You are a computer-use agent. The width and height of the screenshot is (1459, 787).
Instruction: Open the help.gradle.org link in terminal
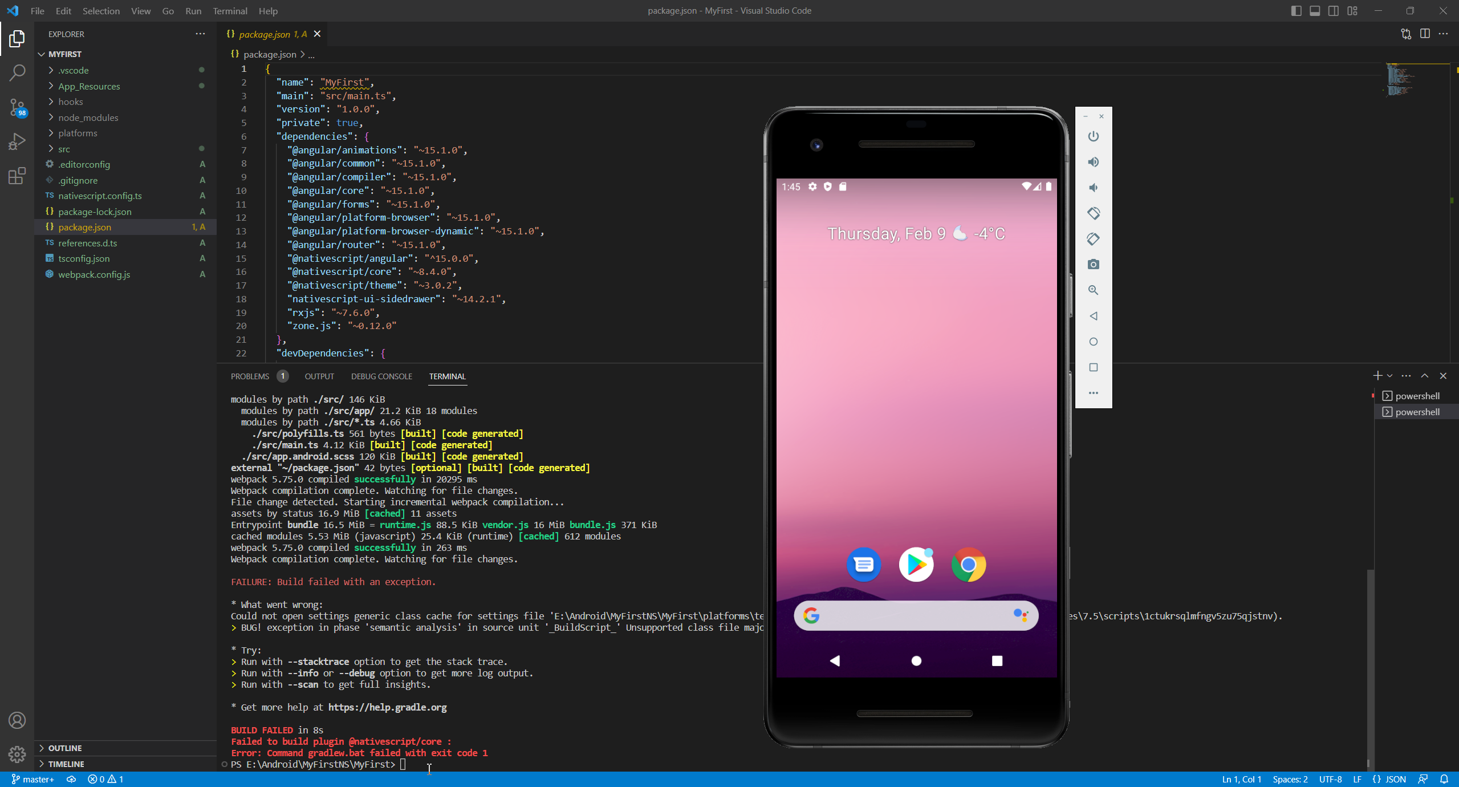pos(387,707)
